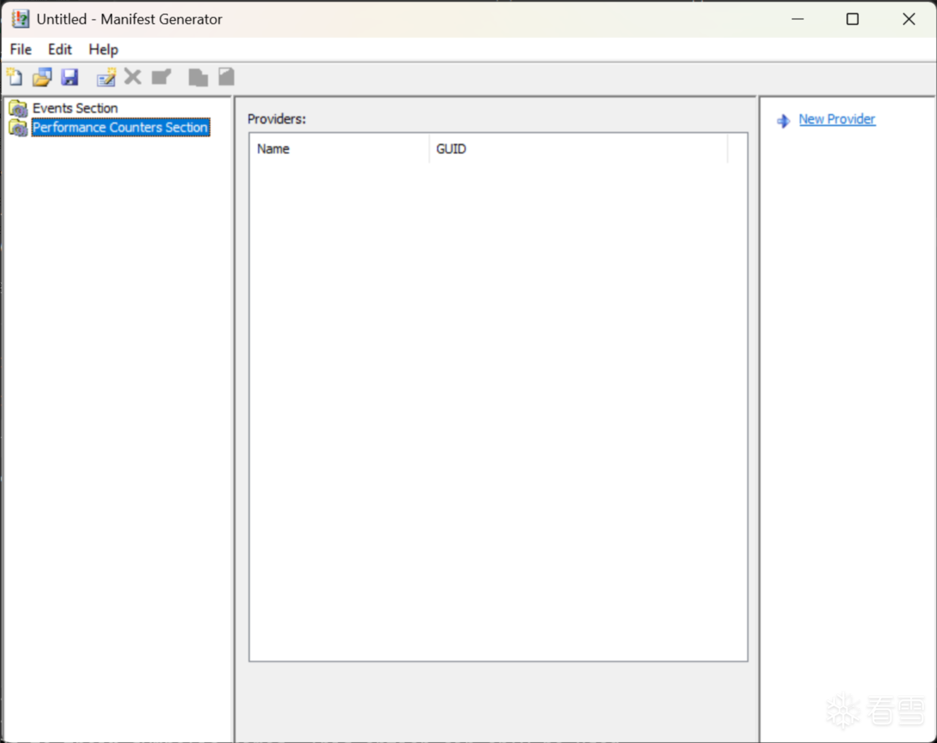
Task: Maximize the Manifest Generator window
Action: click(x=852, y=19)
